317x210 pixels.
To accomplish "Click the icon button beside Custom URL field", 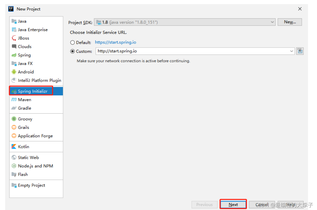I will pyautogui.click(x=300, y=51).
